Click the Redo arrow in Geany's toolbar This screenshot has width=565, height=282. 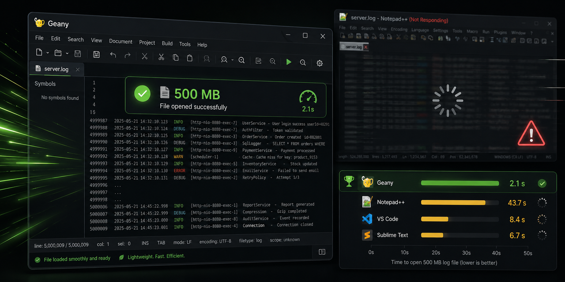pyautogui.click(x=128, y=55)
